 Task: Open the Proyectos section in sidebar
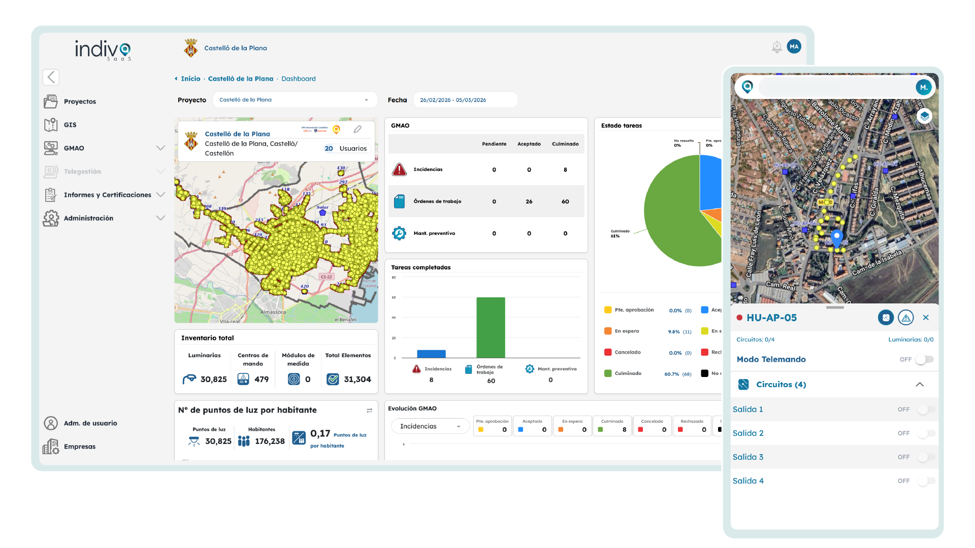coord(80,101)
